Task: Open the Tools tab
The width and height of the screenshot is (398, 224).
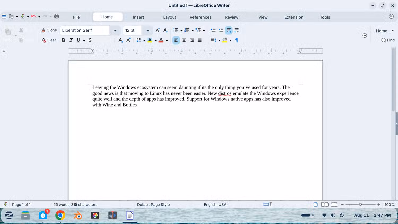Action: tap(325, 17)
